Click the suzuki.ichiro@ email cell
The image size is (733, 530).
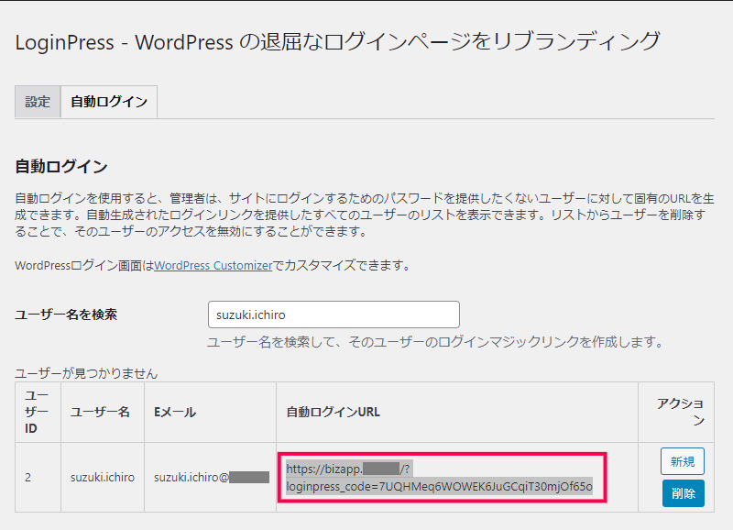point(212,478)
